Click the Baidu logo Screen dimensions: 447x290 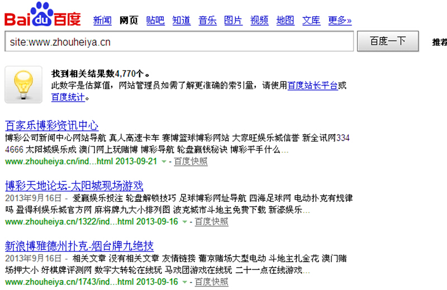pyautogui.click(x=43, y=14)
